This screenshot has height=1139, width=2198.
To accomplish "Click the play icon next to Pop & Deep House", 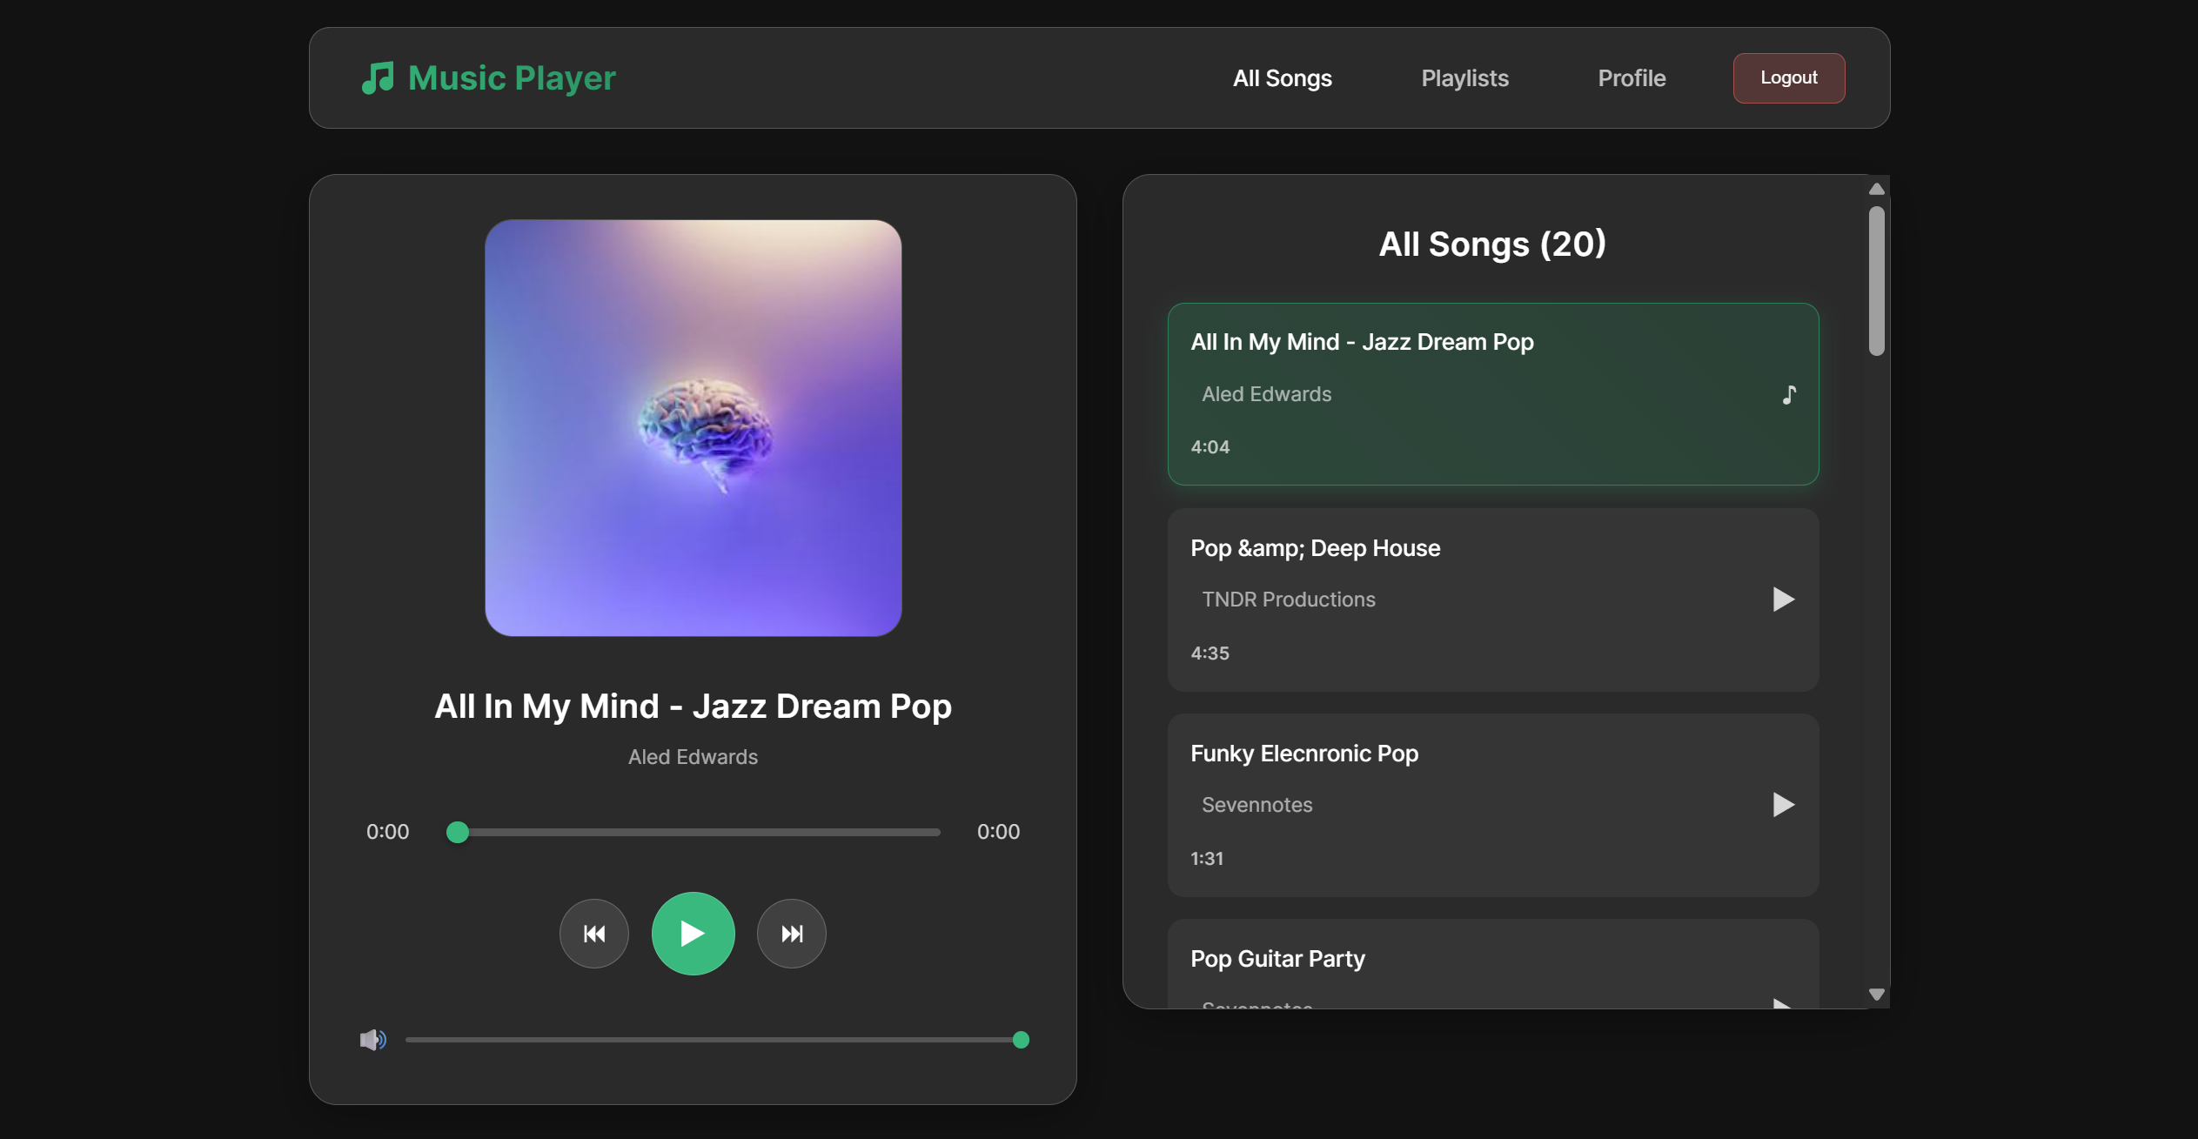I will (x=1783, y=599).
